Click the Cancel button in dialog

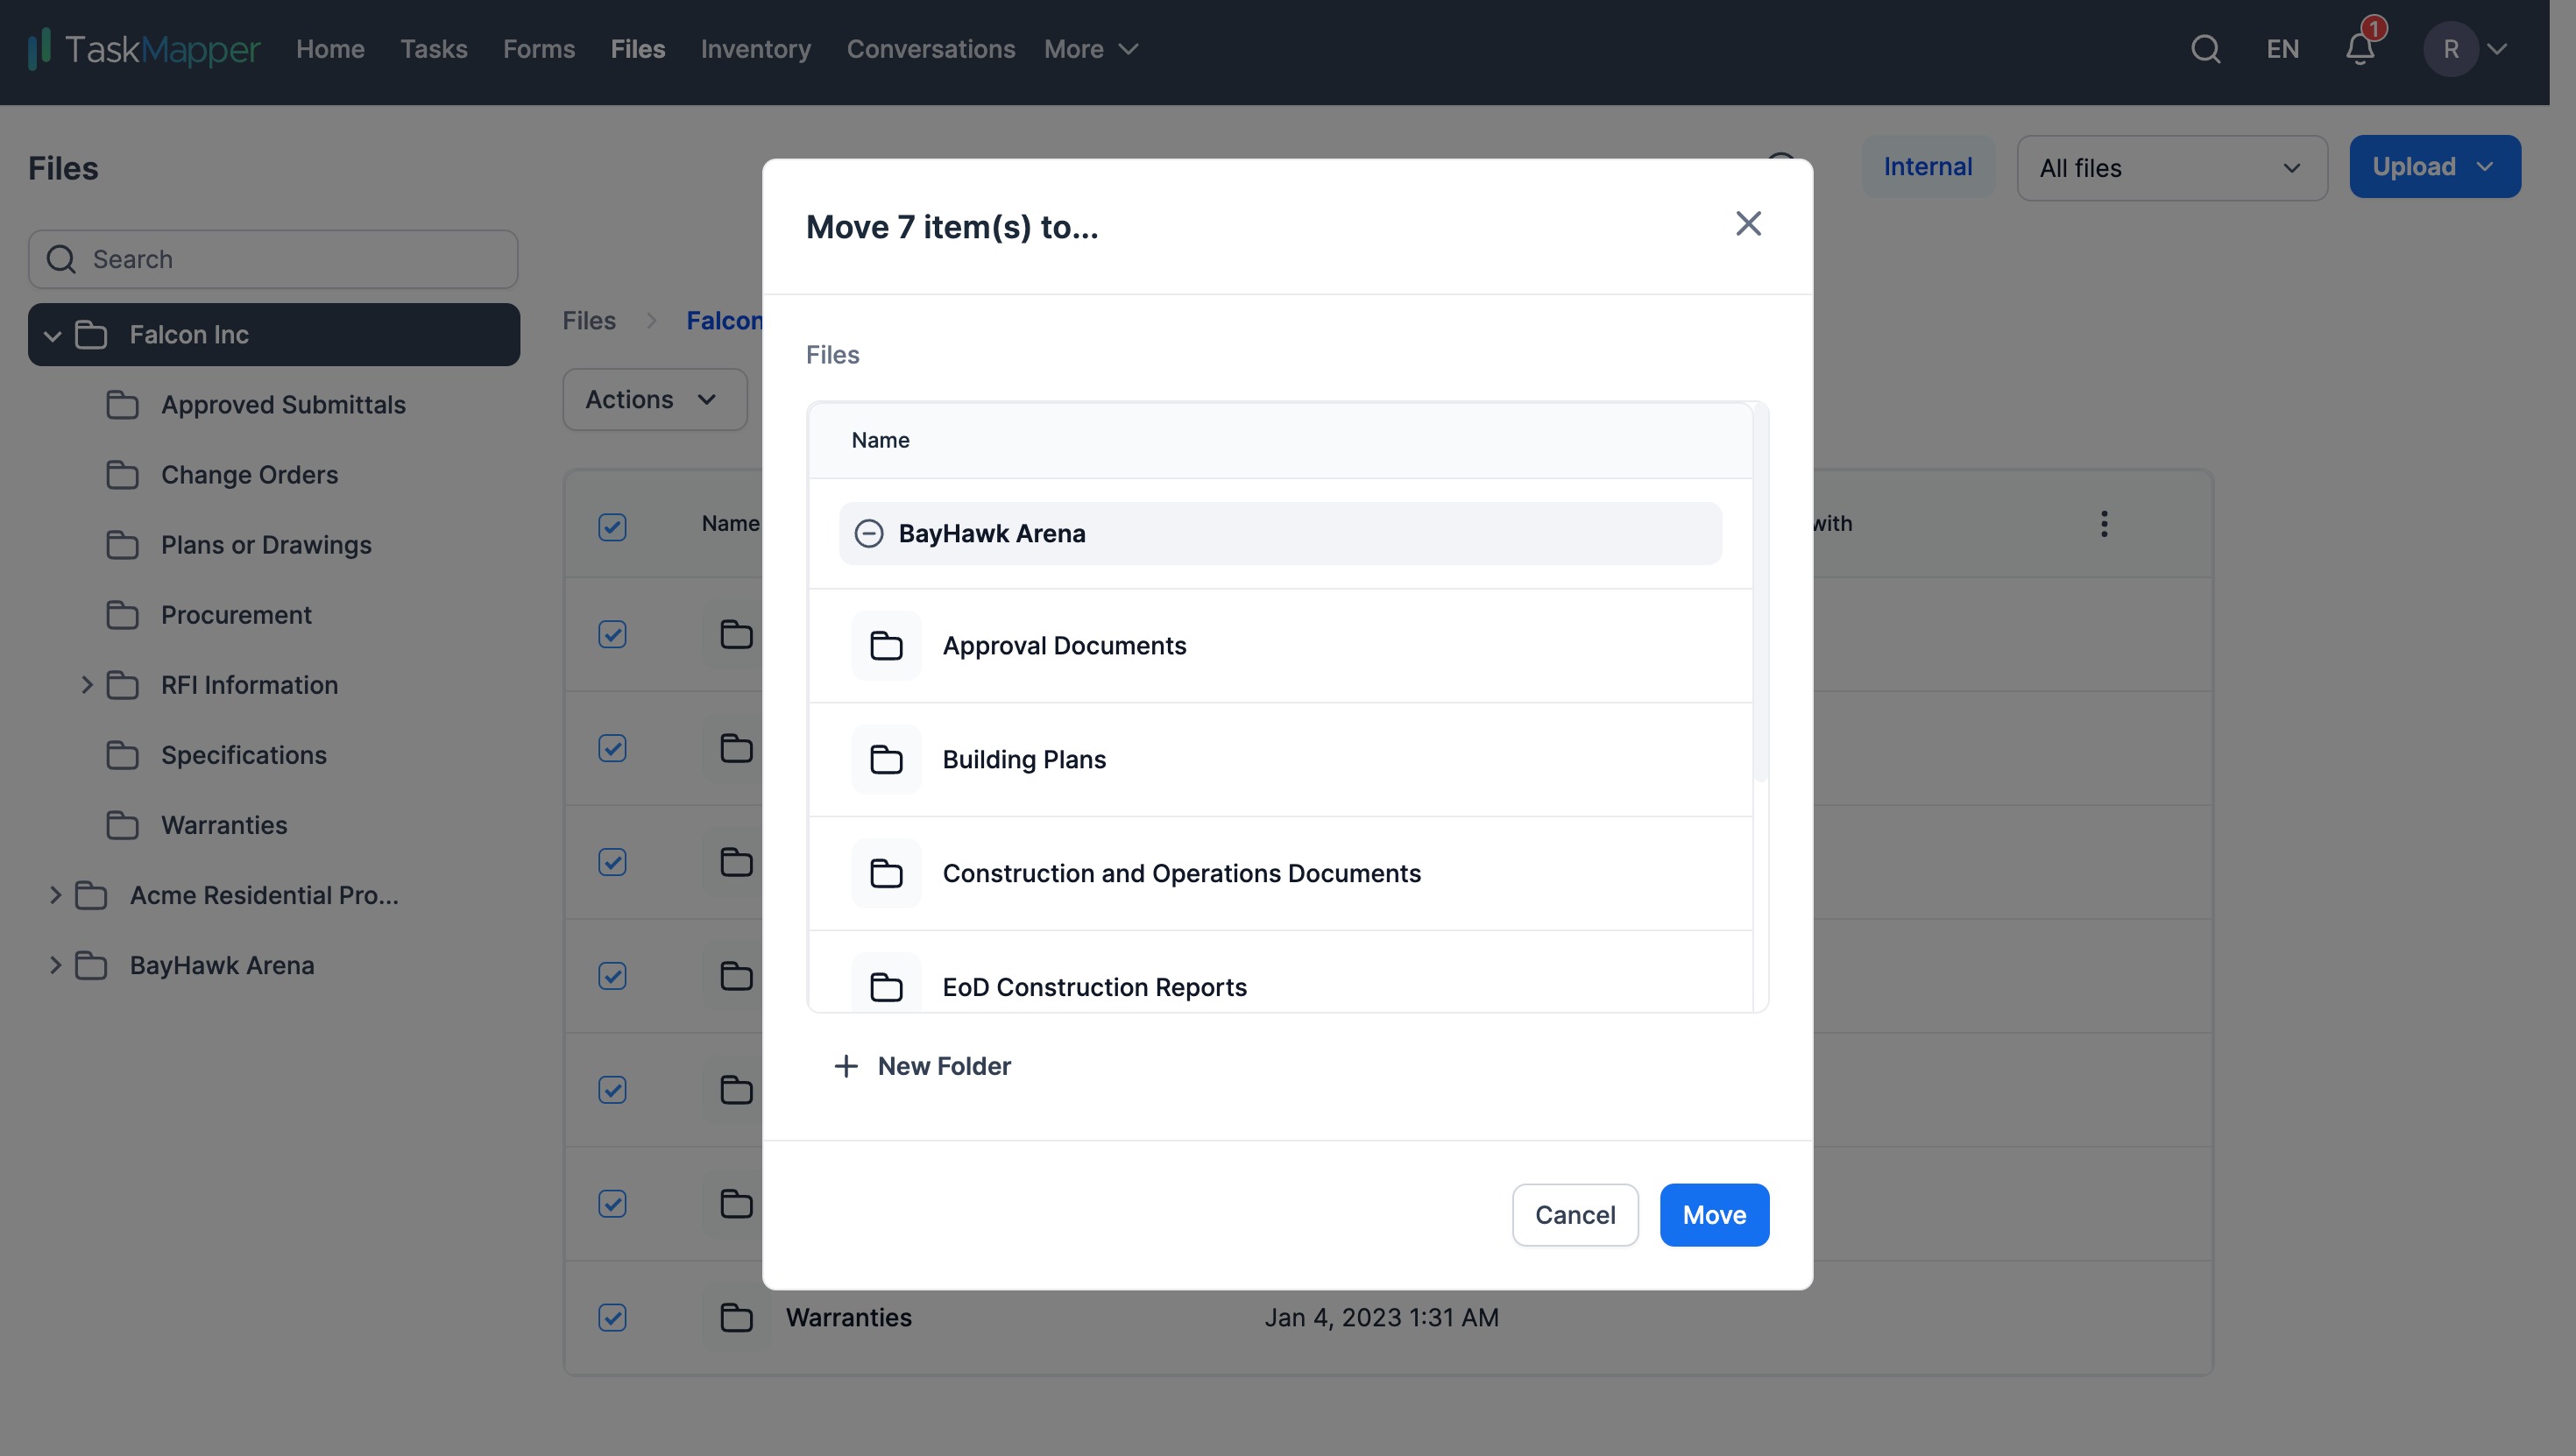[x=1575, y=1216]
